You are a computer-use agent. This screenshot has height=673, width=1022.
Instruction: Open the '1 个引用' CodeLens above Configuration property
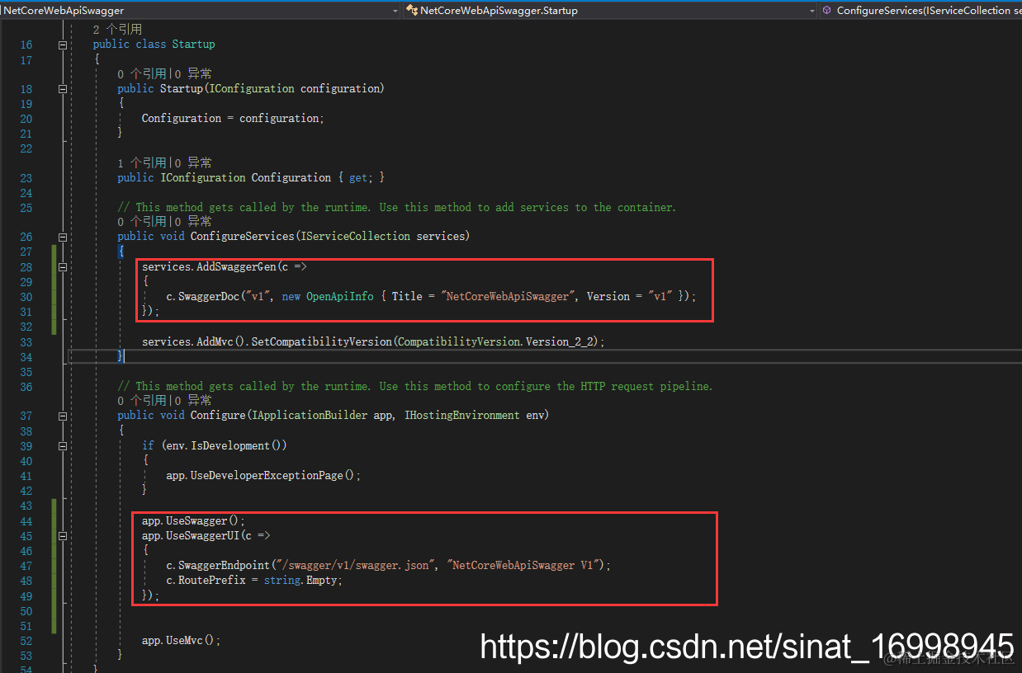point(142,162)
